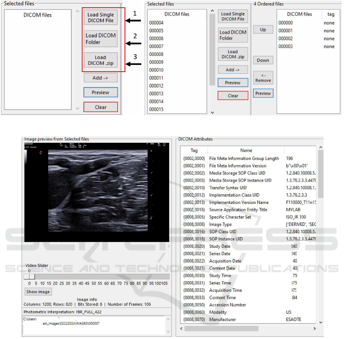
Task: Click Load Single DICOM File beside the populated file list
Action: pos(233,16)
